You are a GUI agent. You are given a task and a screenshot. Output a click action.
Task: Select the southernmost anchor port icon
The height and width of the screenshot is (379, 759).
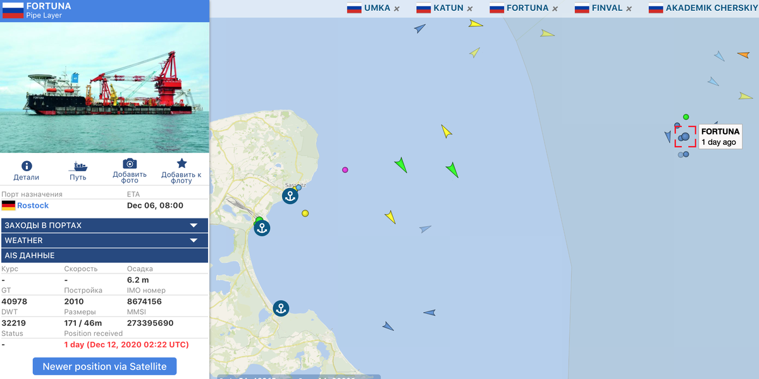[x=281, y=308]
